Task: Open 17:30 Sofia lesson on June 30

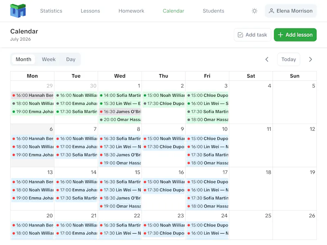Action: 76,111
